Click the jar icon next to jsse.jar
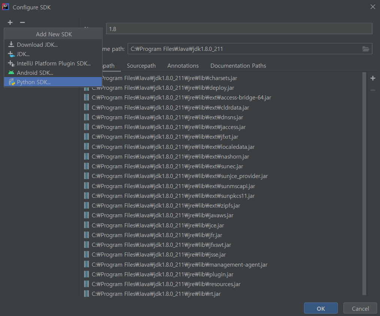 86,255
